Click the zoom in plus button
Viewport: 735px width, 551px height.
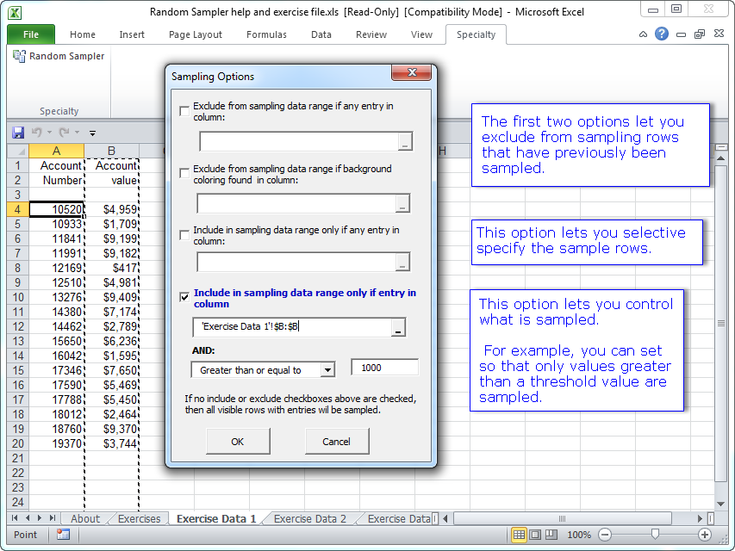(704, 535)
